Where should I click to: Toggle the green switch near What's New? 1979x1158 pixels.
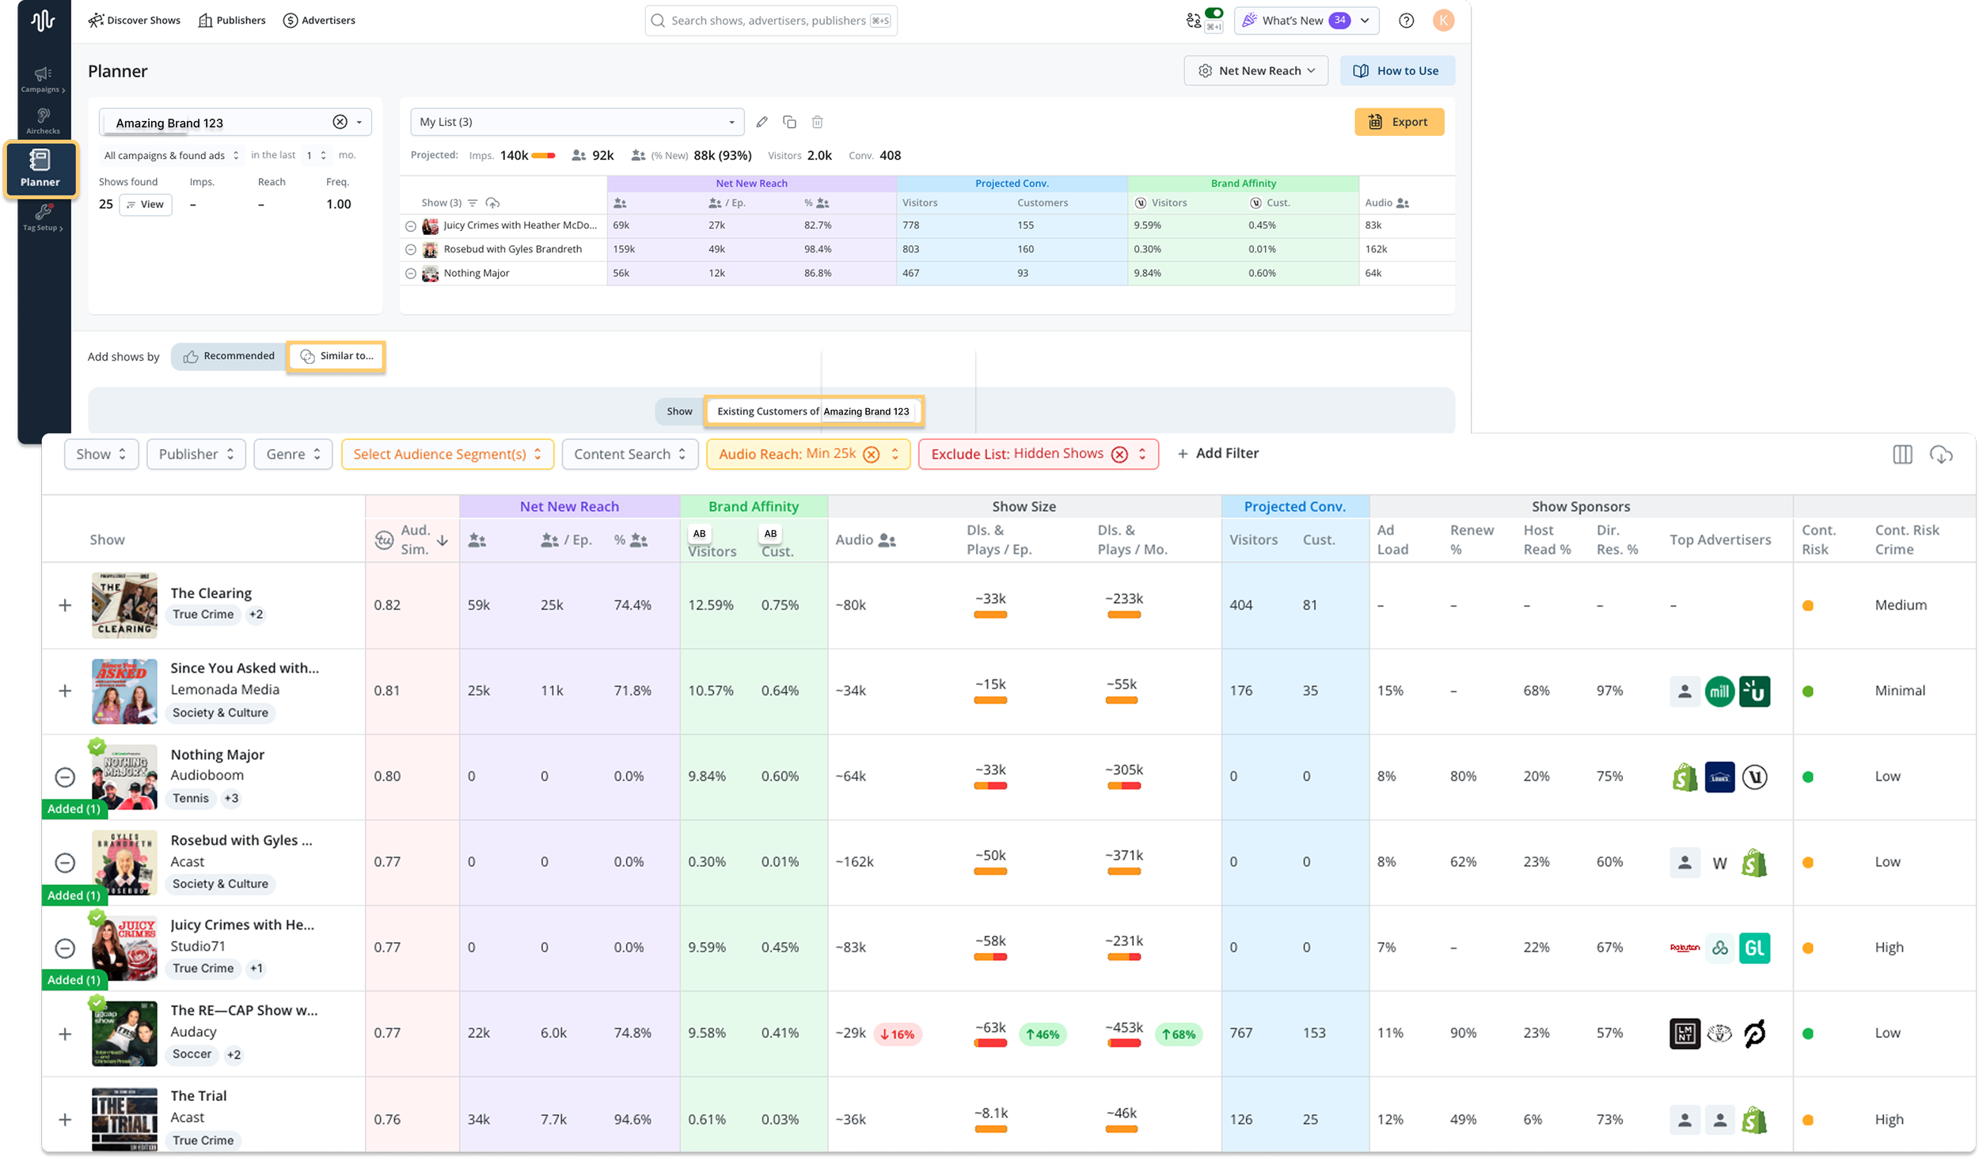coord(1214,13)
